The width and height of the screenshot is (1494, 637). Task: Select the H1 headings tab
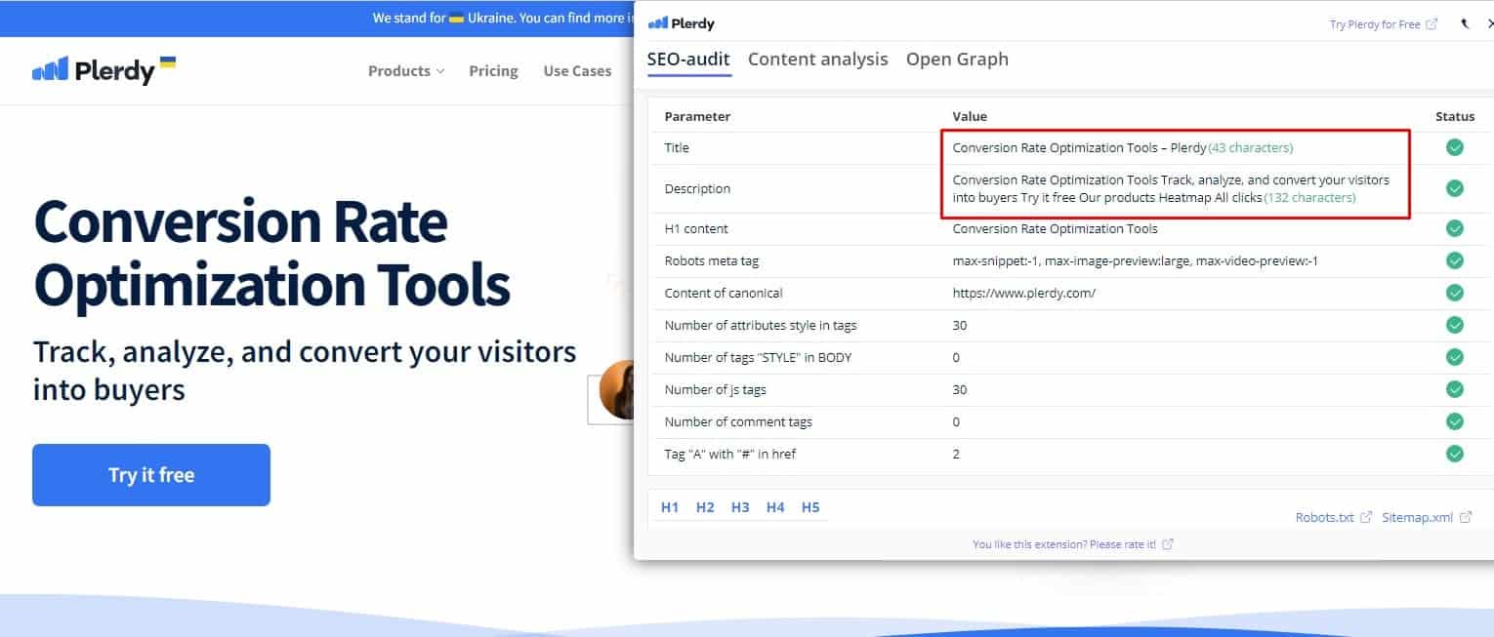(670, 507)
